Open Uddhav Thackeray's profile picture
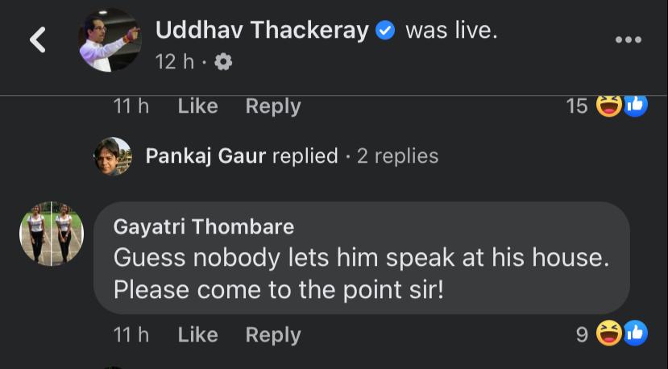668x369 pixels. [110, 39]
